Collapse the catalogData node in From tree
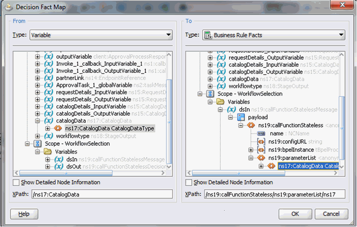Screen dimensions: 357x227 38,121
